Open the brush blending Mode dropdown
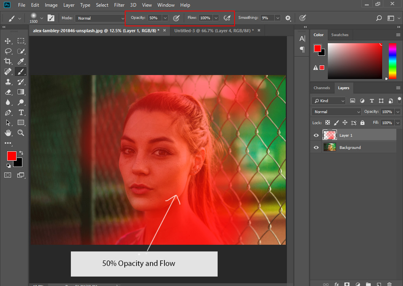 tap(100, 18)
